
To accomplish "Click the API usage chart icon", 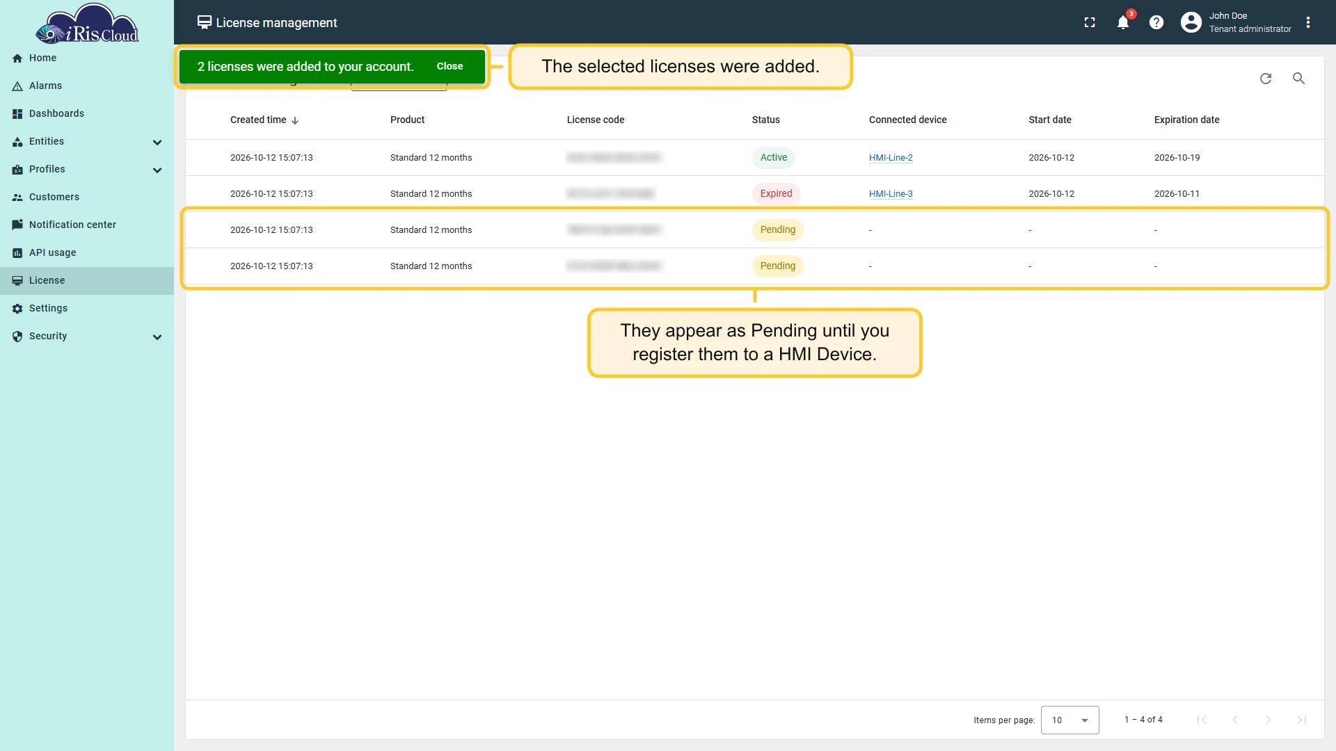I will tap(17, 253).
